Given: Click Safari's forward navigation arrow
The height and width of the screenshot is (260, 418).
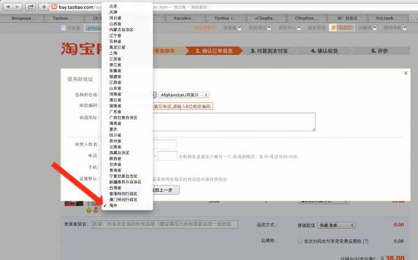Looking at the screenshot, I should click(x=17, y=7).
